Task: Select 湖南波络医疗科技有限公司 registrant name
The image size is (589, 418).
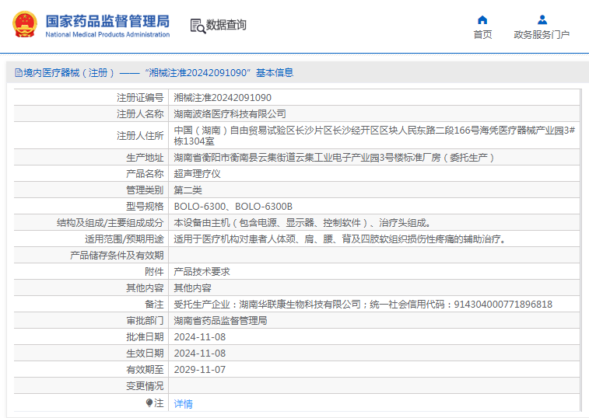Action: (230, 113)
